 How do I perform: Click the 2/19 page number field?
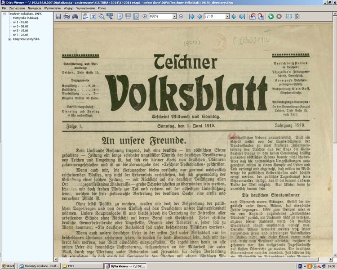pos(214,16)
